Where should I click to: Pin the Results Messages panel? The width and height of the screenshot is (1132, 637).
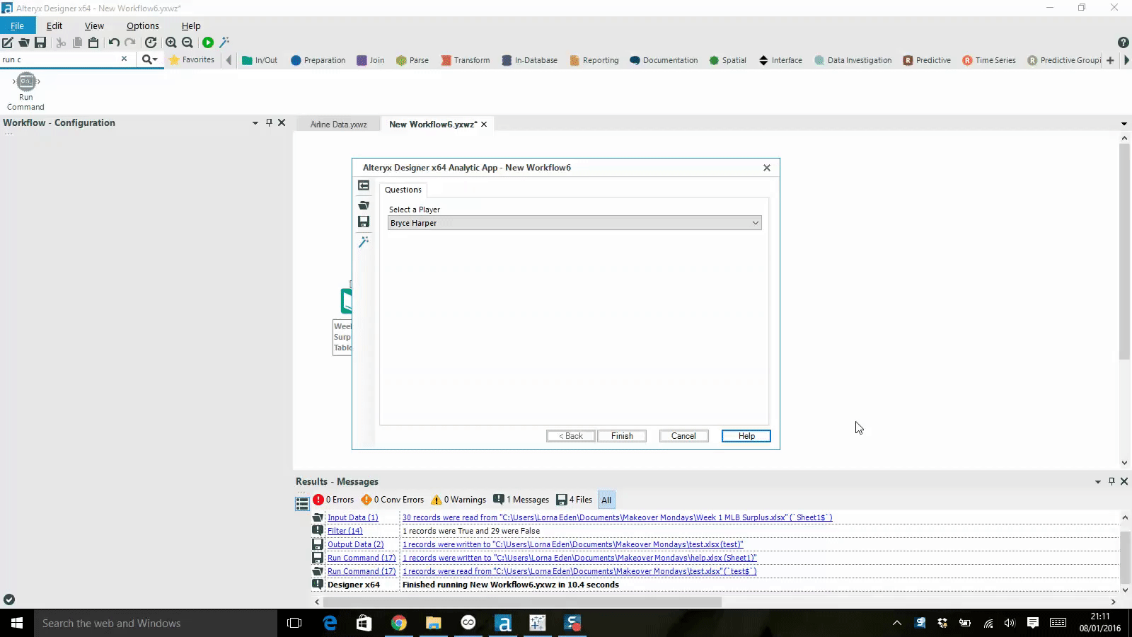click(1111, 481)
